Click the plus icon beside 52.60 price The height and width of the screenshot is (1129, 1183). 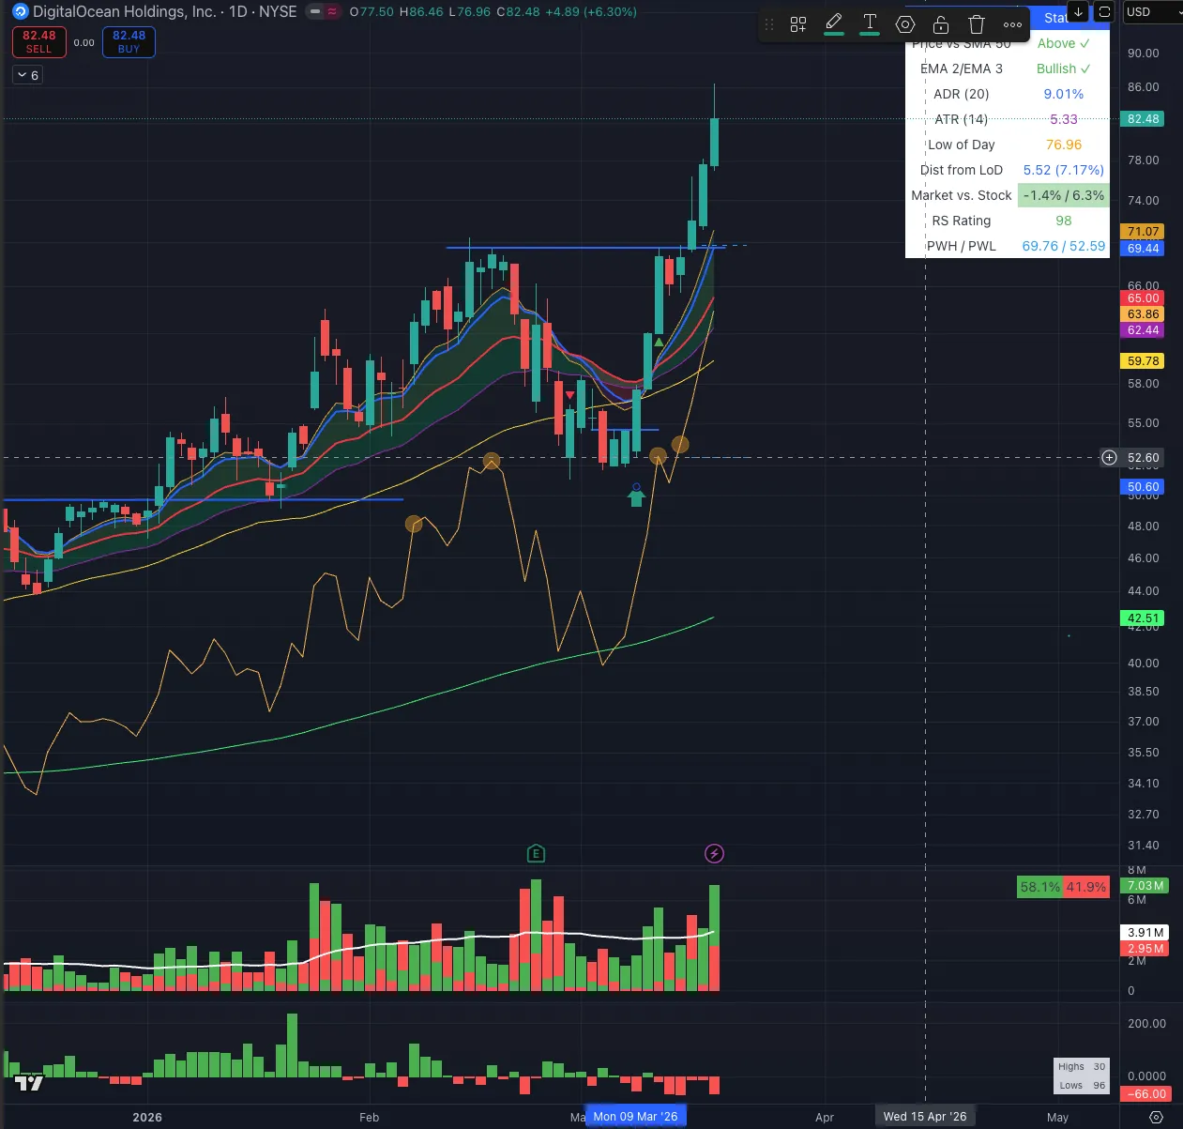point(1109,458)
